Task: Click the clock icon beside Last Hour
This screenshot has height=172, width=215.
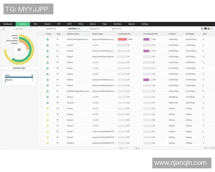Action: pyautogui.click(x=4, y=28)
